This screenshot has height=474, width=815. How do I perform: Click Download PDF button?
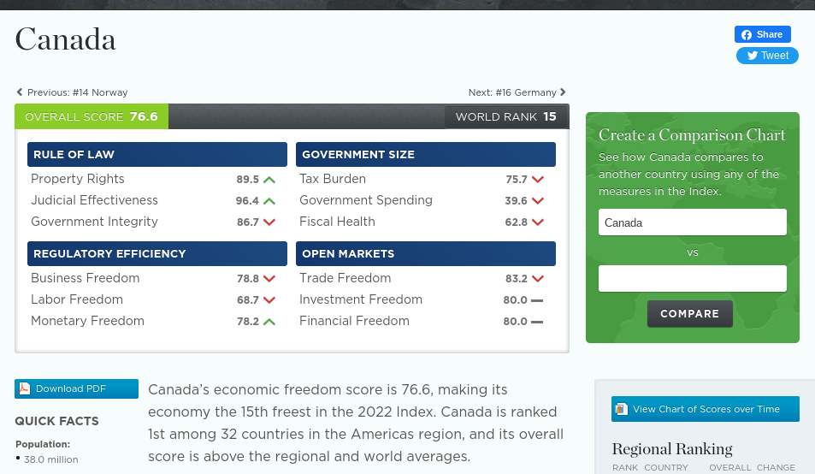76,388
